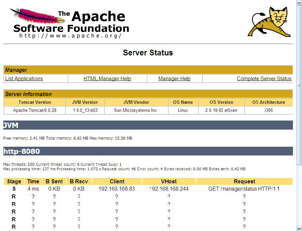This screenshot has height=231, width=302.
Task: Click the Request column header
Action: pos(244,182)
